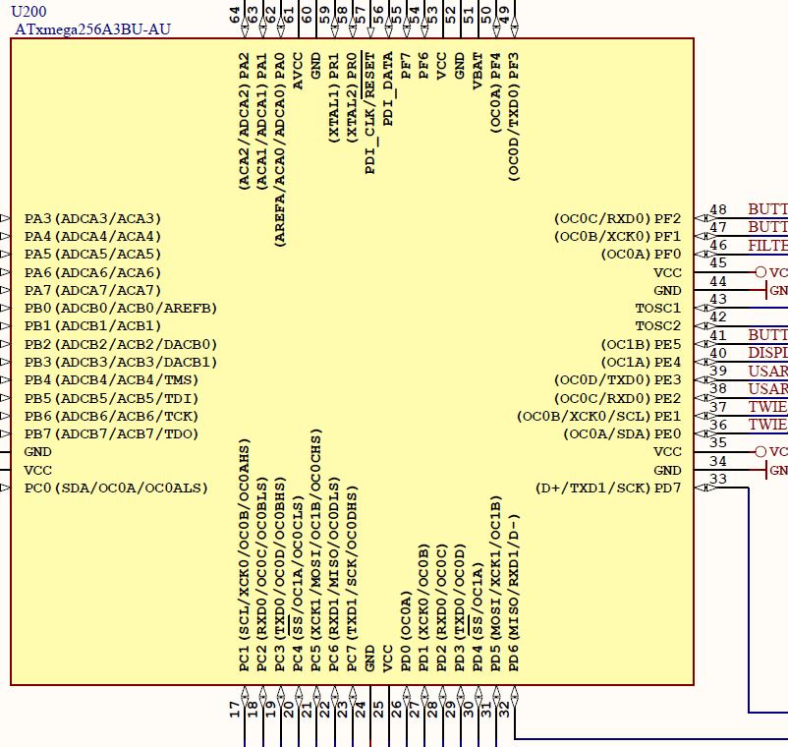
Task: Select pin PB0(ADCB0/ACB0/AREFB) label
Action: click(121, 309)
